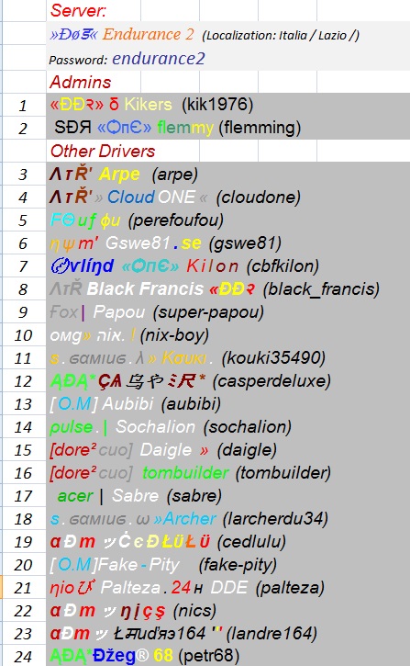Click the Endurance 2 server name cell
This screenshot has height=666, width=410.
coord(228,34)
